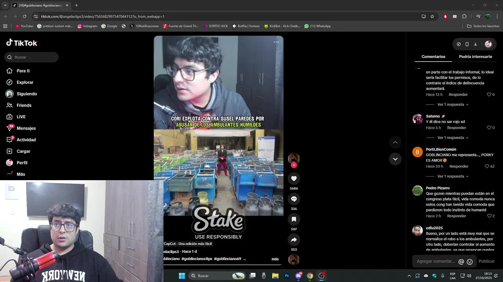Bookmark this page with star icon
Image resolution: width=503 pixels, height=282 pixels.
pos(432,16)
